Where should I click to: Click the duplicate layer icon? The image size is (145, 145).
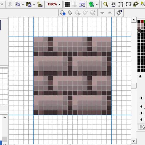[70, 13]
